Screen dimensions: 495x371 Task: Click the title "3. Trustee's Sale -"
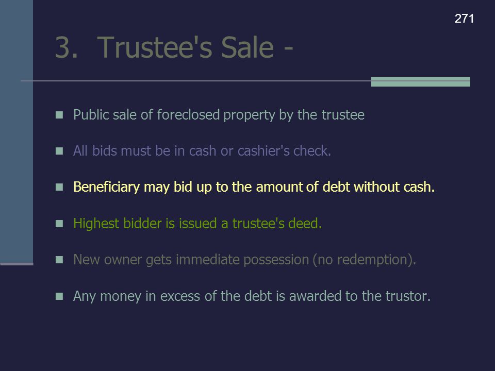point(174,47)
